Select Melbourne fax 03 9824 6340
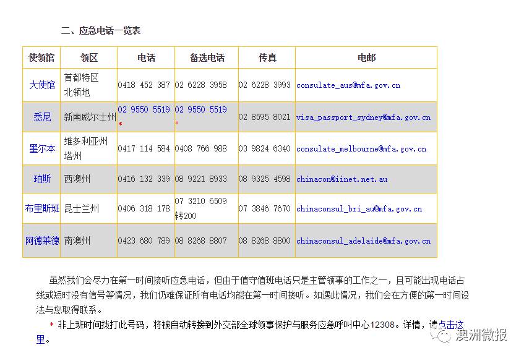 pos(264,148)
